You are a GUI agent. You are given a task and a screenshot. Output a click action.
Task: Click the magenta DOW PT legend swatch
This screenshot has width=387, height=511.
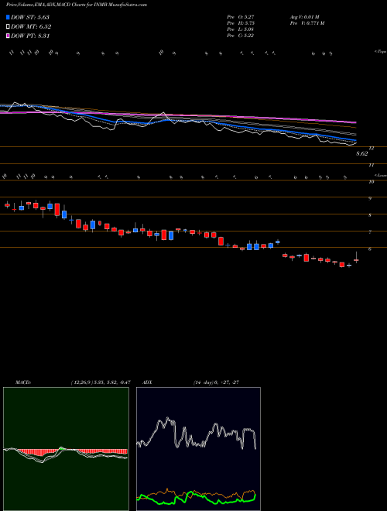[8, 36]
